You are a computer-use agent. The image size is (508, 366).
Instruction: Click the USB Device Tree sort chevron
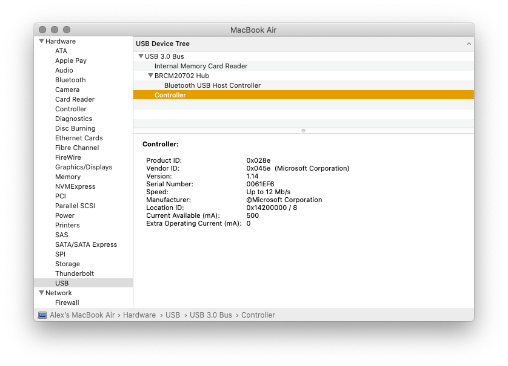[469, 44]
